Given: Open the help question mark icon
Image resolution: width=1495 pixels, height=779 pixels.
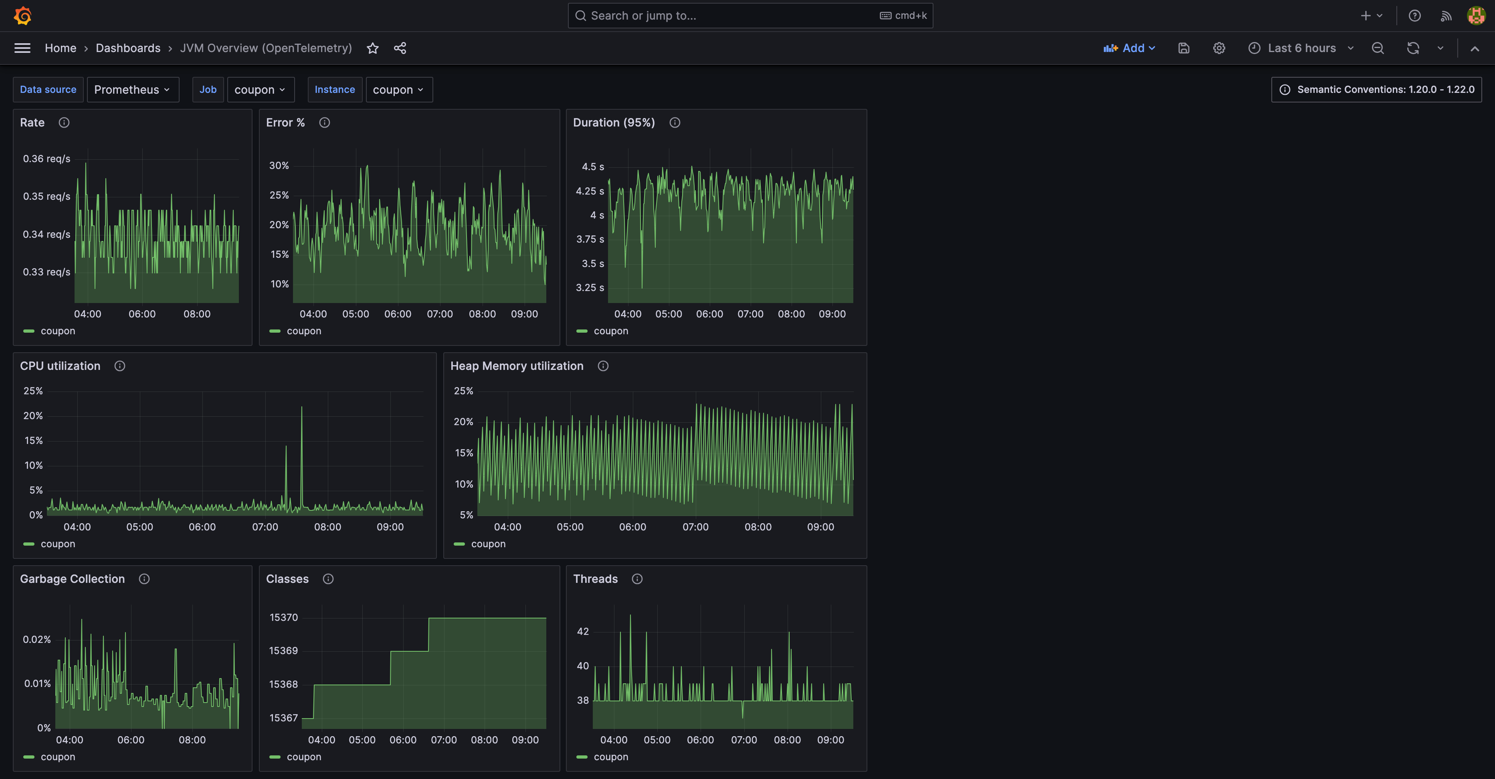Looking at the screenshot, I should (1414, 16).
